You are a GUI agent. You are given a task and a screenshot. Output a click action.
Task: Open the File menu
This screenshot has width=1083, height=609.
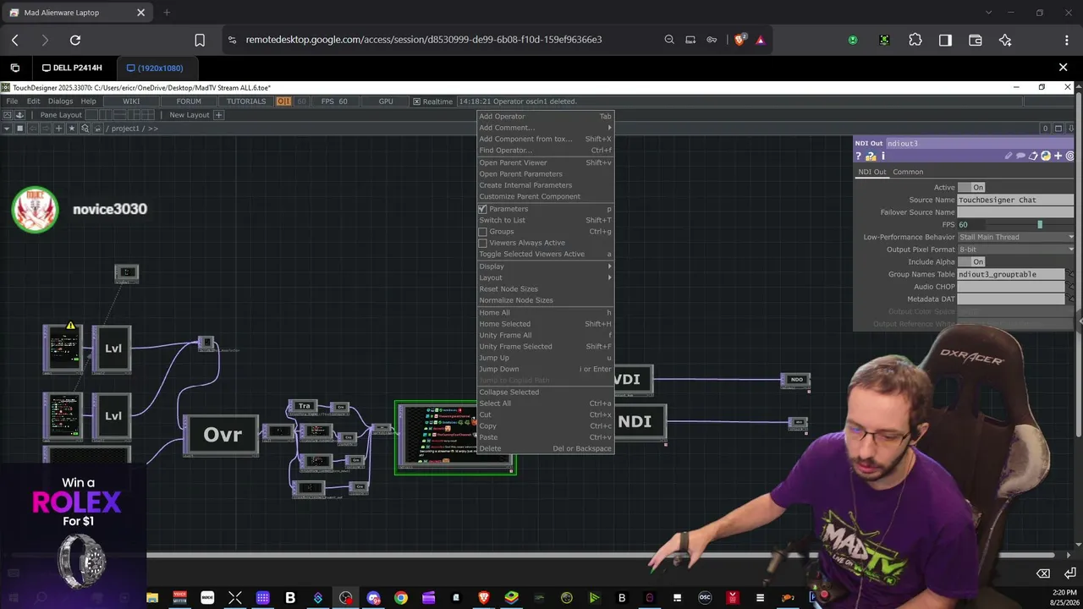pos(12,101)
